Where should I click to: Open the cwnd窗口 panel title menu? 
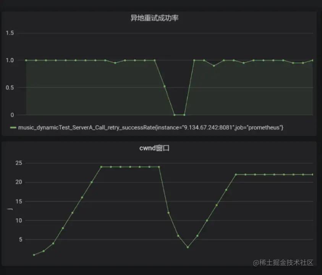tap(155, 148)
